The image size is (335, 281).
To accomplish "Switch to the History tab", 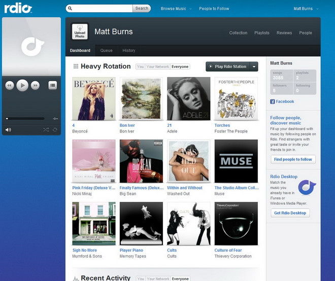I will tap(129, 51).
